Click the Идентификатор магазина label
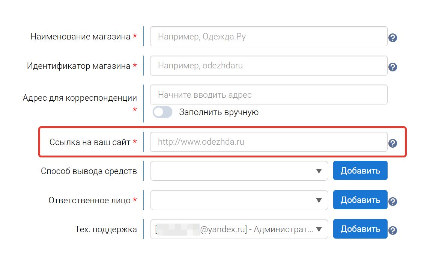Image resolution: width=424 pixels, height=257 pixels. 79,66
